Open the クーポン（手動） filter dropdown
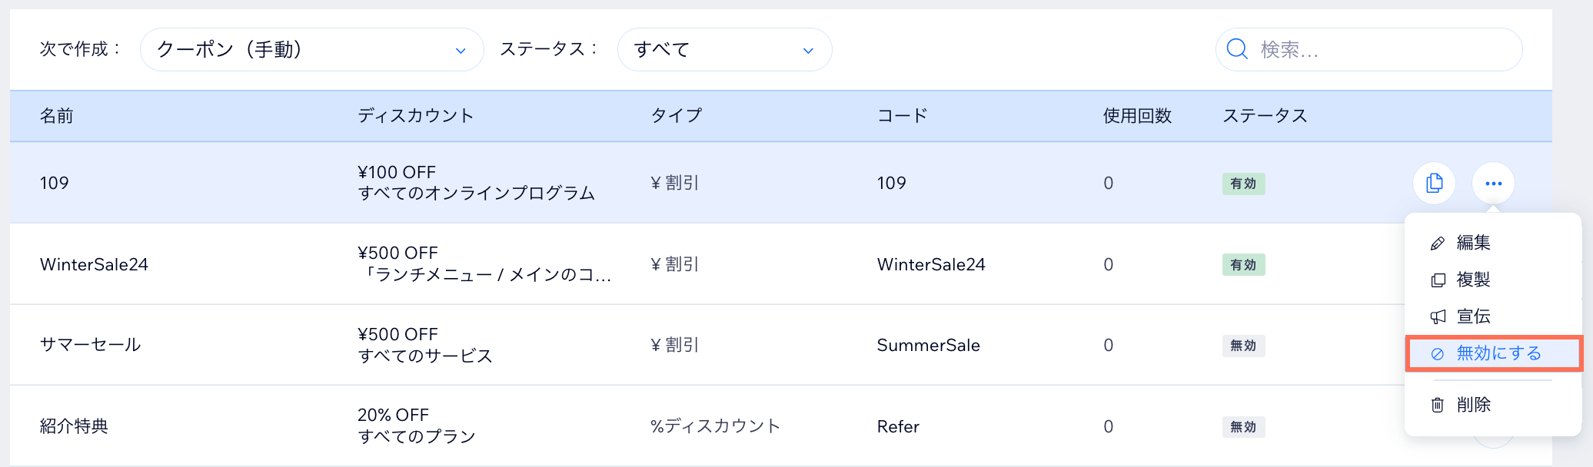This screenshot has width=1593, height=467. [311, 49]
